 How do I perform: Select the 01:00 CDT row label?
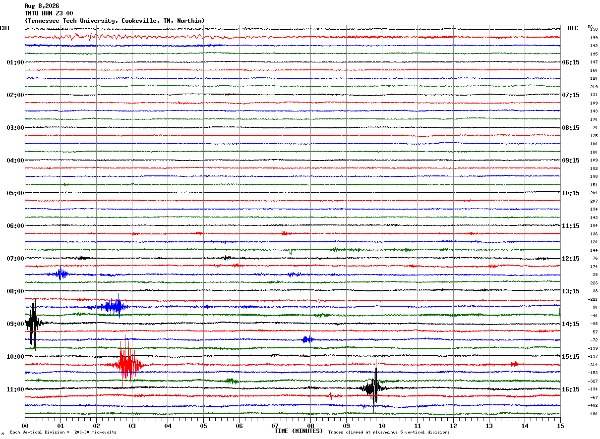(x=15, y=62)
